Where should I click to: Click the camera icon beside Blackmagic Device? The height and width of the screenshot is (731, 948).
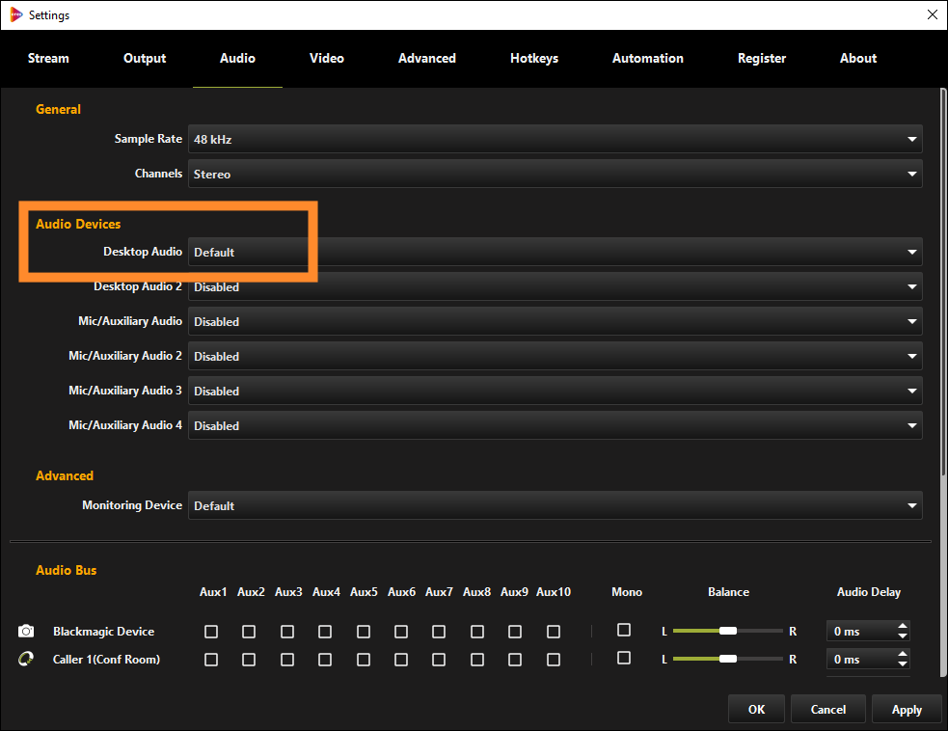click(x=25, y=631)
